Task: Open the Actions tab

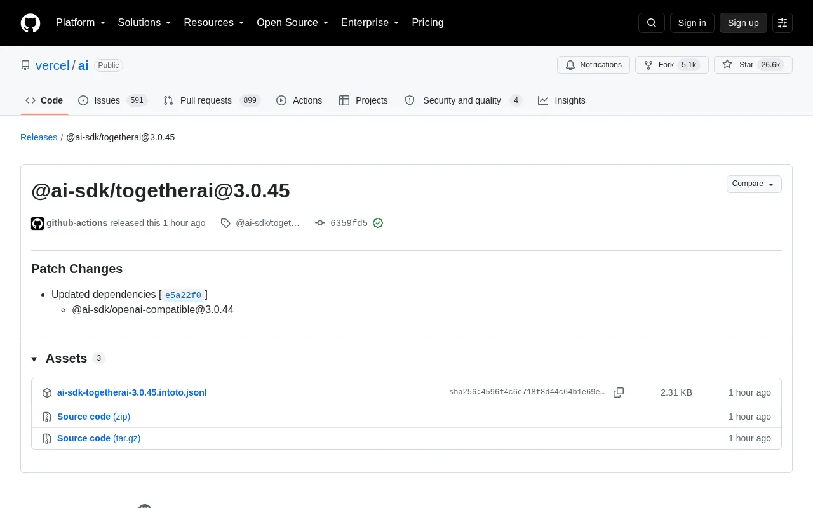Action: click(299, 100)
